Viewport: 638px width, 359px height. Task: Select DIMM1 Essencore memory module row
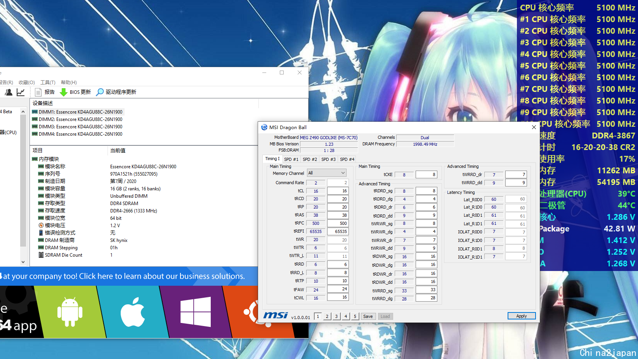click(x=77, y=112)
